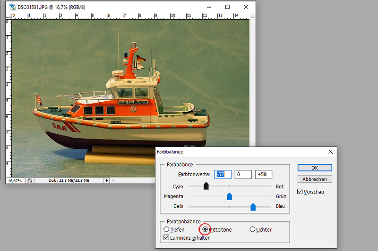Confirm Farbbalance with OK button

[x=315, y=168]
